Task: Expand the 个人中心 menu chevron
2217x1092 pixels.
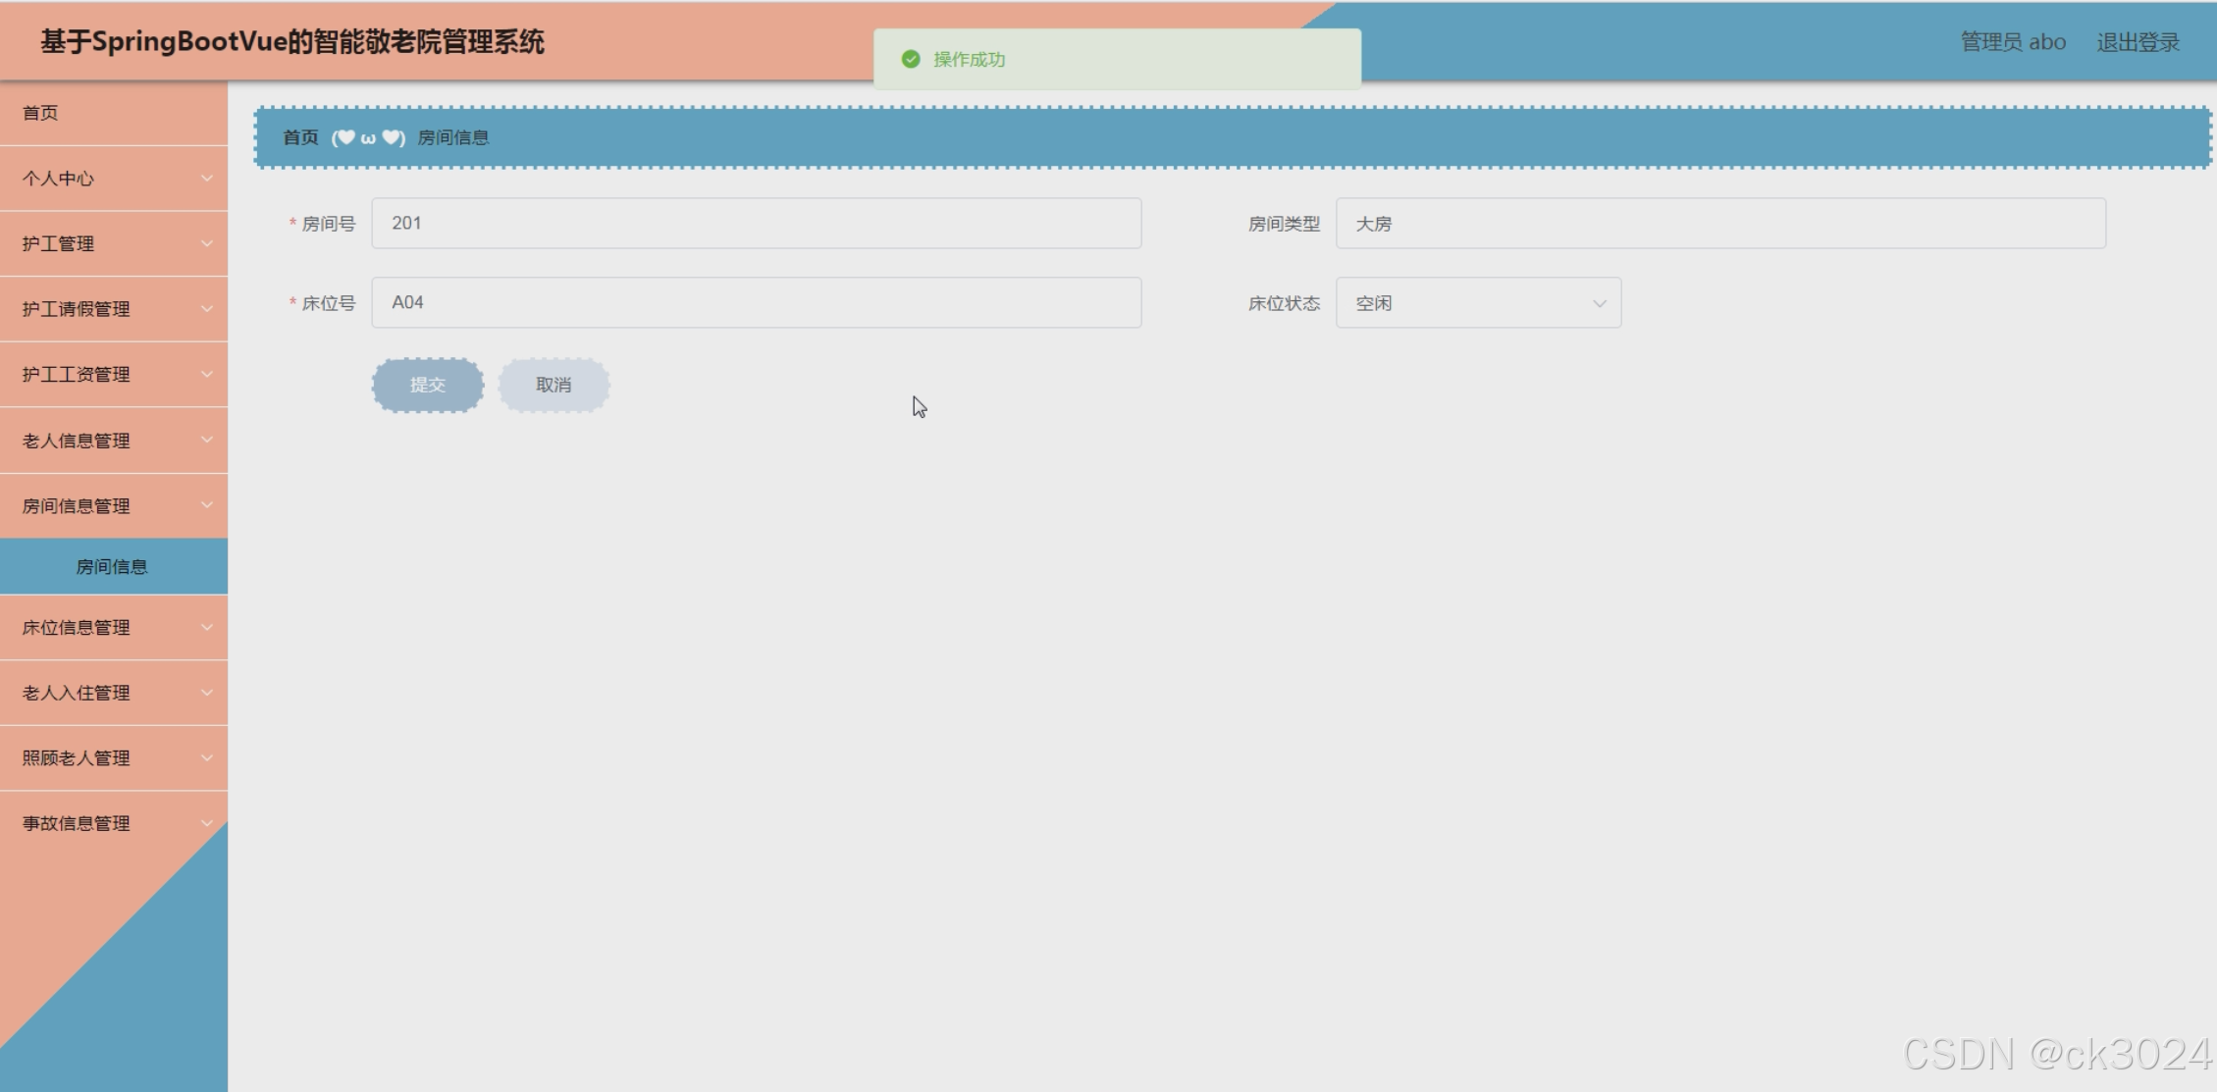Action: click(x=206, y=178)
